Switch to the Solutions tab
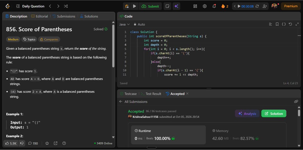303x150 pixels. [x=89, y=16]
